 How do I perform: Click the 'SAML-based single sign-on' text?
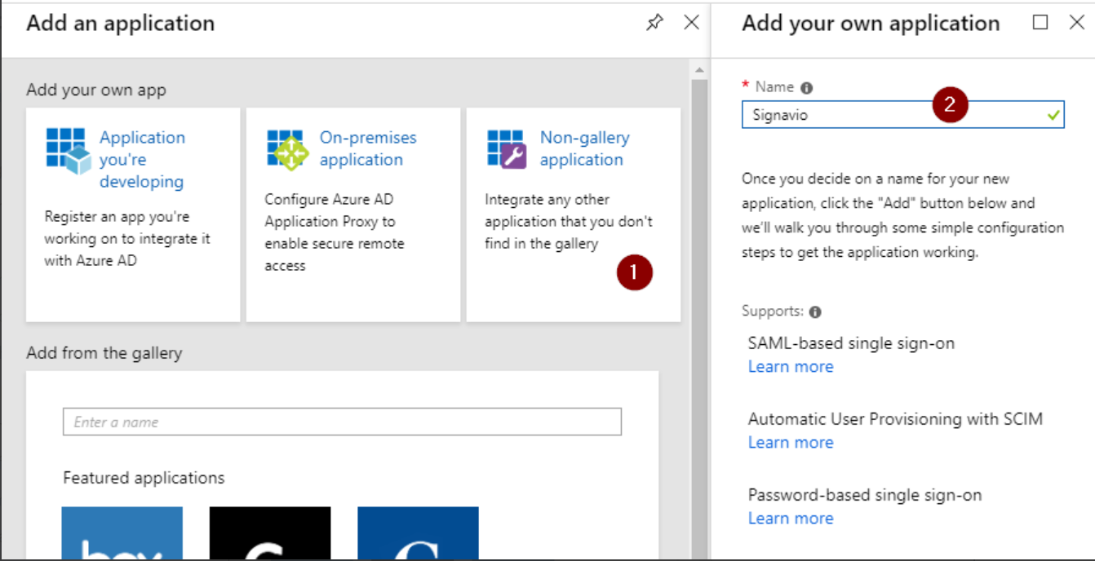click(851, 343)
